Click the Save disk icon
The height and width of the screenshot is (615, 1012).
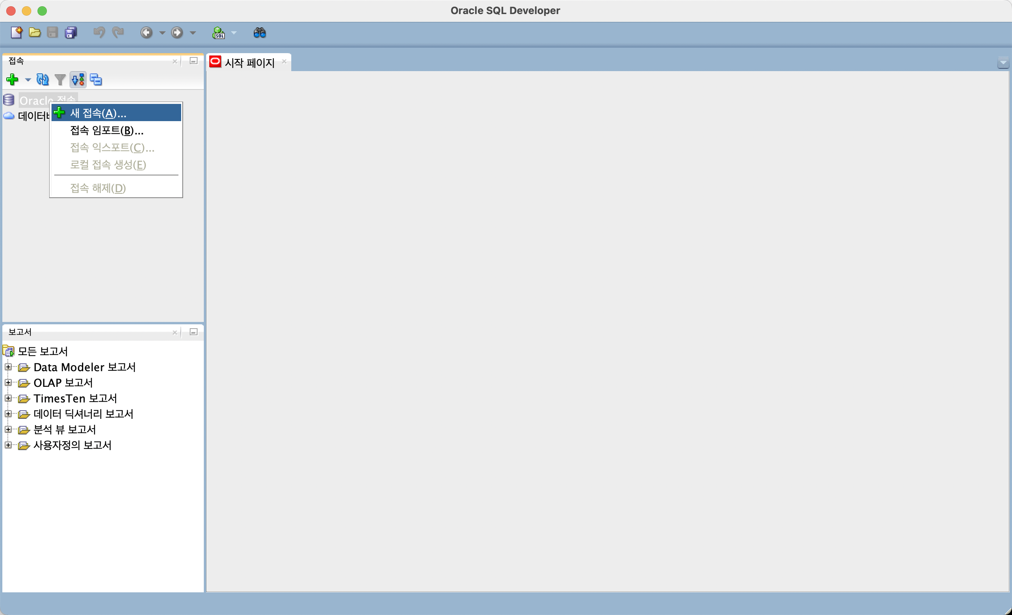point(53,32)
